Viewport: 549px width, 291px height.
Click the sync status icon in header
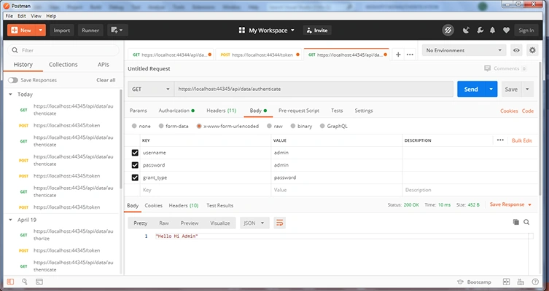click(448, 31)
